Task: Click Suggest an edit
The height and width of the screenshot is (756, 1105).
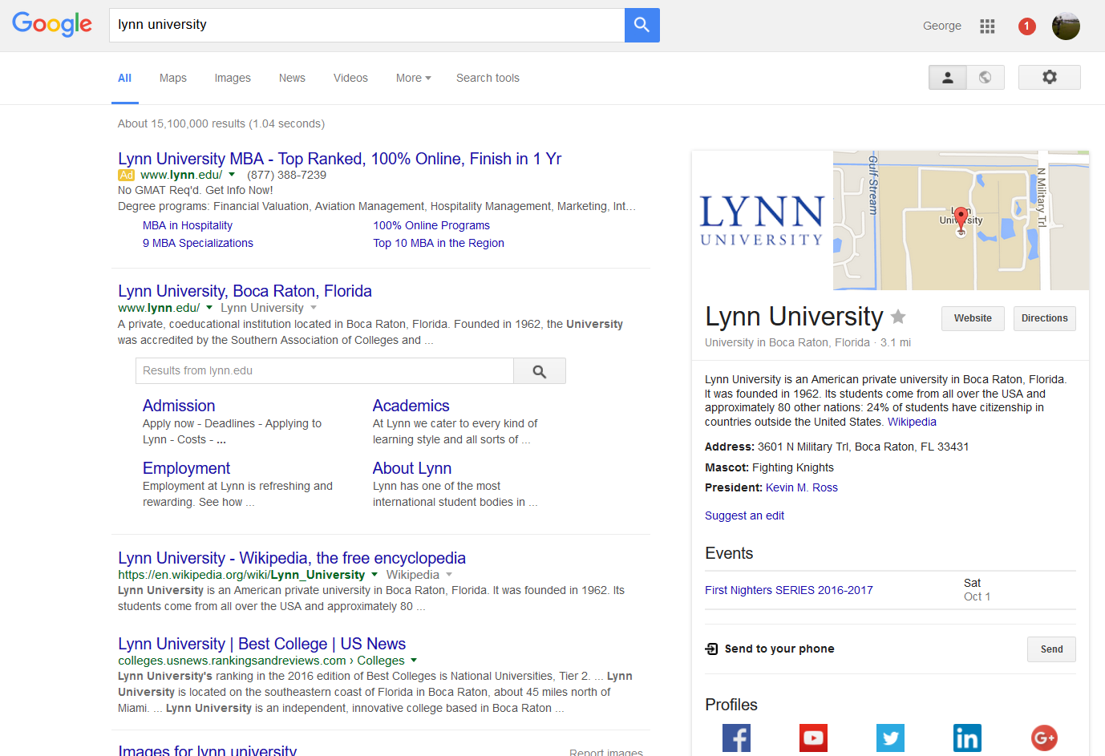Action: (744, 515)
